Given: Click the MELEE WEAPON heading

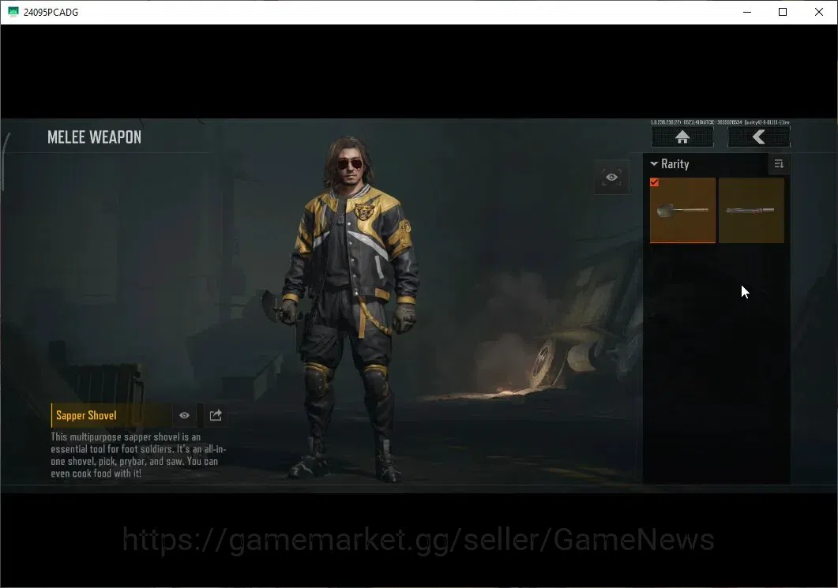Looking at the screenshot, I should coord(94,137).
